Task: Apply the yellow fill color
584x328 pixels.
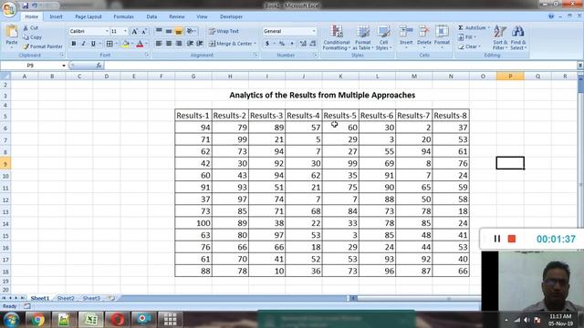Action: pos(126,44)
